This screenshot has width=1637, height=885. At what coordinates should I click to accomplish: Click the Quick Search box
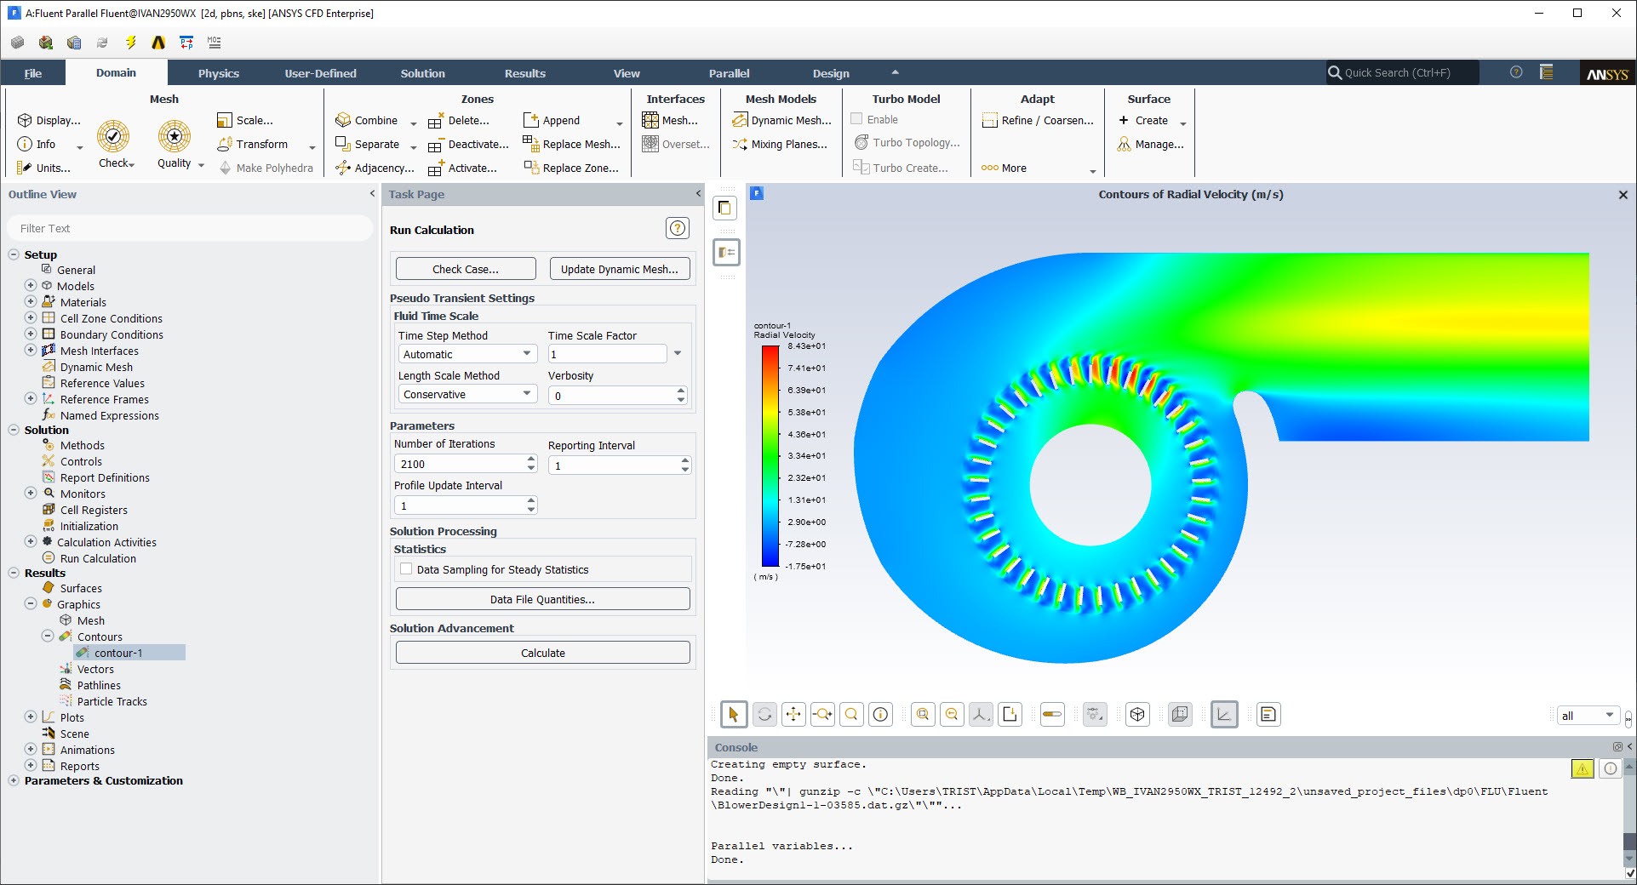point(1402,73)
